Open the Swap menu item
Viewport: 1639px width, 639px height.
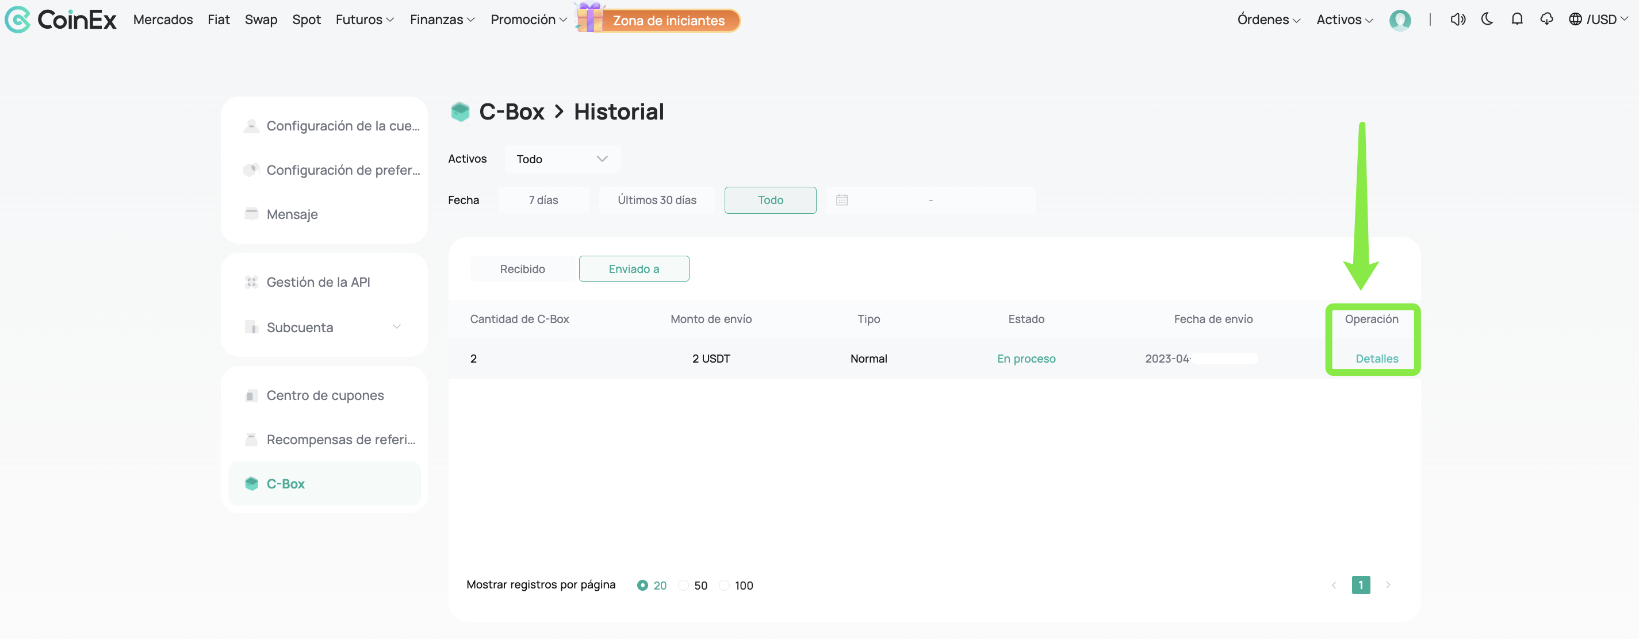click(x=261, y=20)
